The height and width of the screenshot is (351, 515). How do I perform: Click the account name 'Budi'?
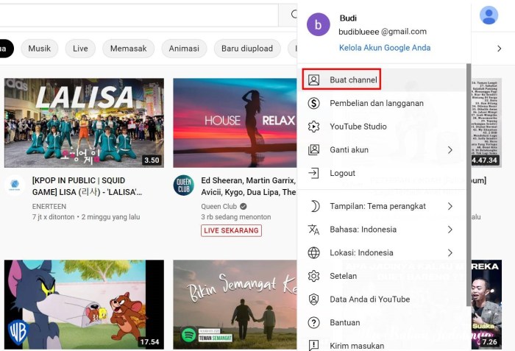pyautogui.click(x=348, y=18)
